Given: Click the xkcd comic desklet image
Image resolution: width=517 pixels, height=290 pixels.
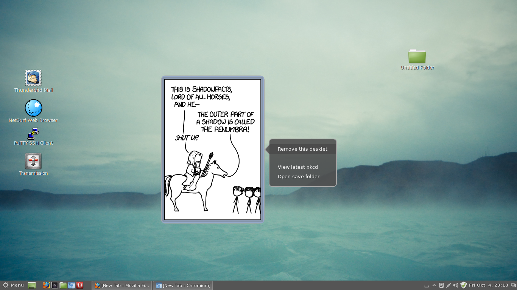Looking at the screenshot, I should click(213, 150).
